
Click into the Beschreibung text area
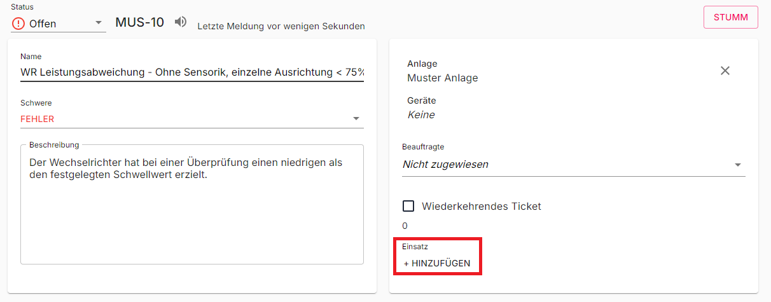point(192,216)
